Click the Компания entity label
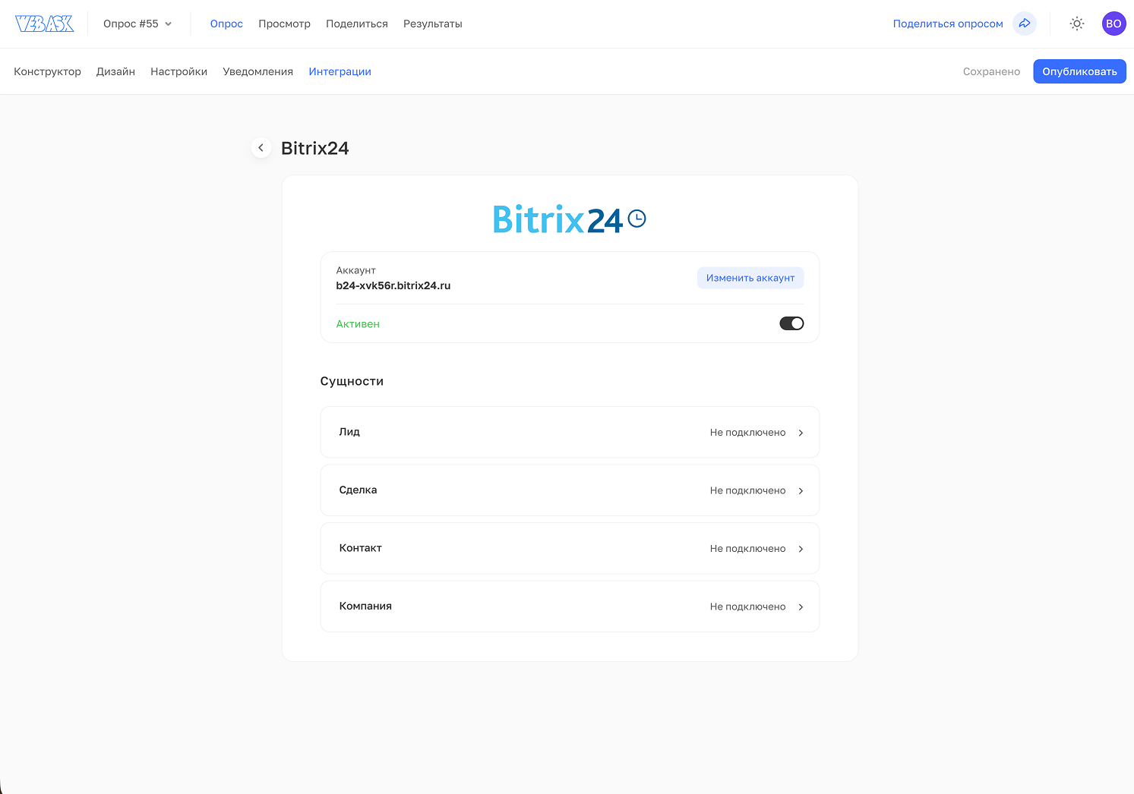The width and height of the screenshot is (1134, 794). pos(365,607)
